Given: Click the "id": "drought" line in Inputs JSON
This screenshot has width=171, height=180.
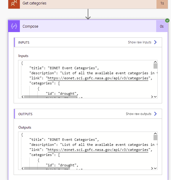Looking at the screenshot, I should point(62,94).
